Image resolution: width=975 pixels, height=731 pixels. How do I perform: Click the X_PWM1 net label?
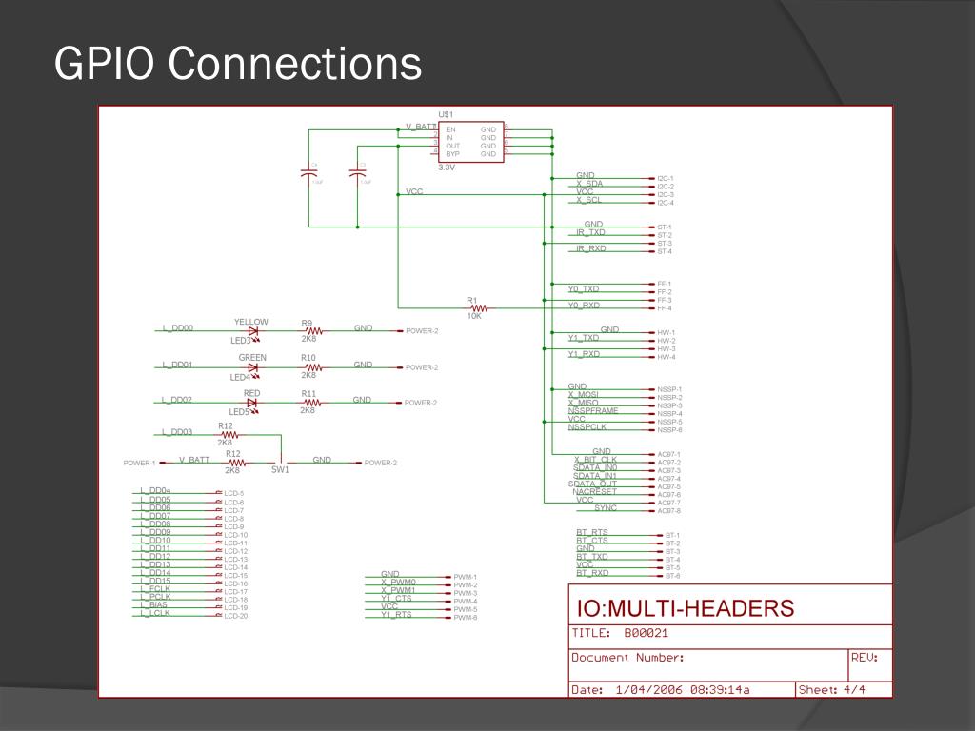pyautogui.click(x=399, y=590)
